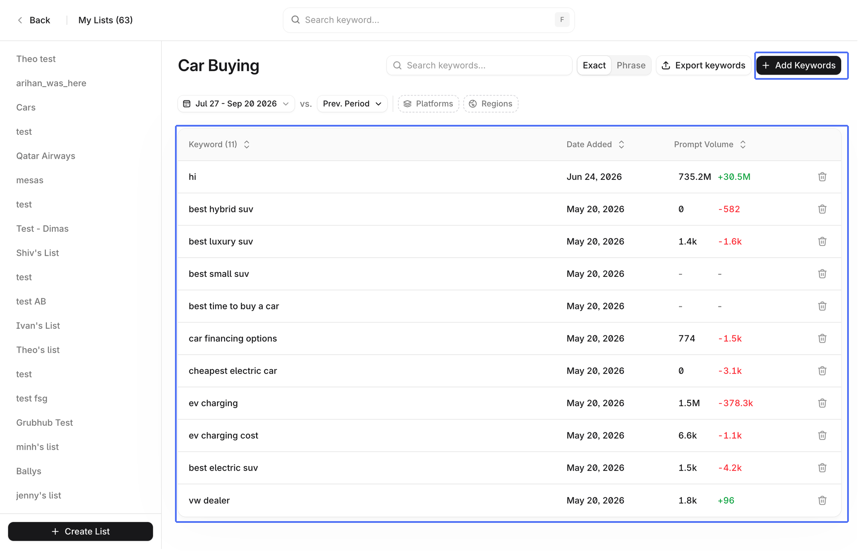Image resolution: width=858 pixels, height=551 pixels.
Task: Select 'Qatar Airways' list
Action: (45, 156)
